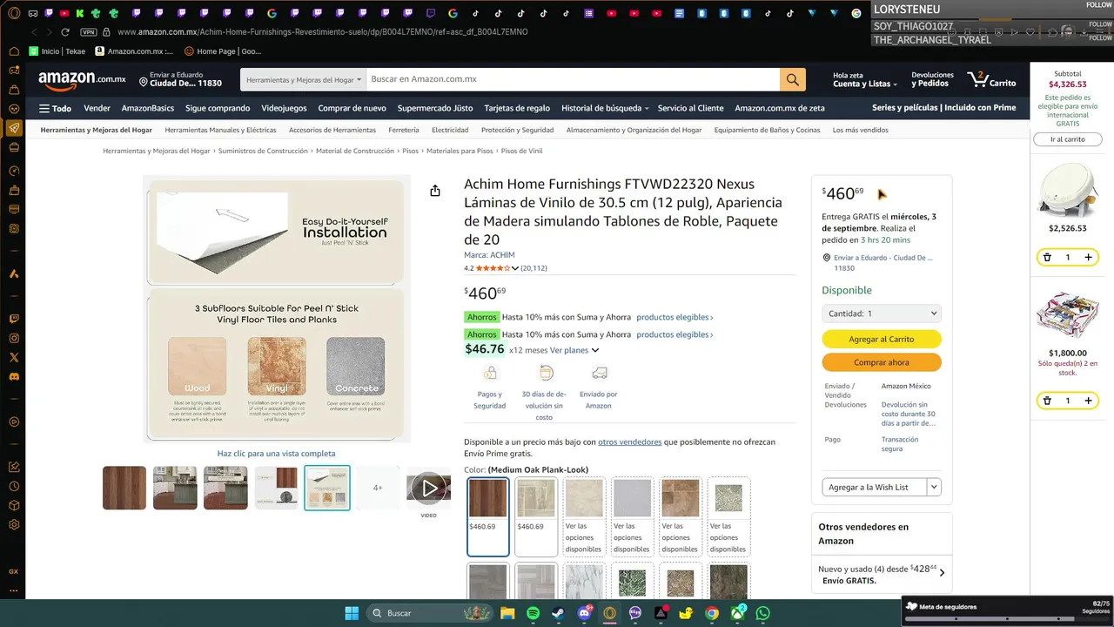1114x627 pixels.
Task: Reload the page with browser refresh icon
Action: pyautogui.click(x=65, y=31)
